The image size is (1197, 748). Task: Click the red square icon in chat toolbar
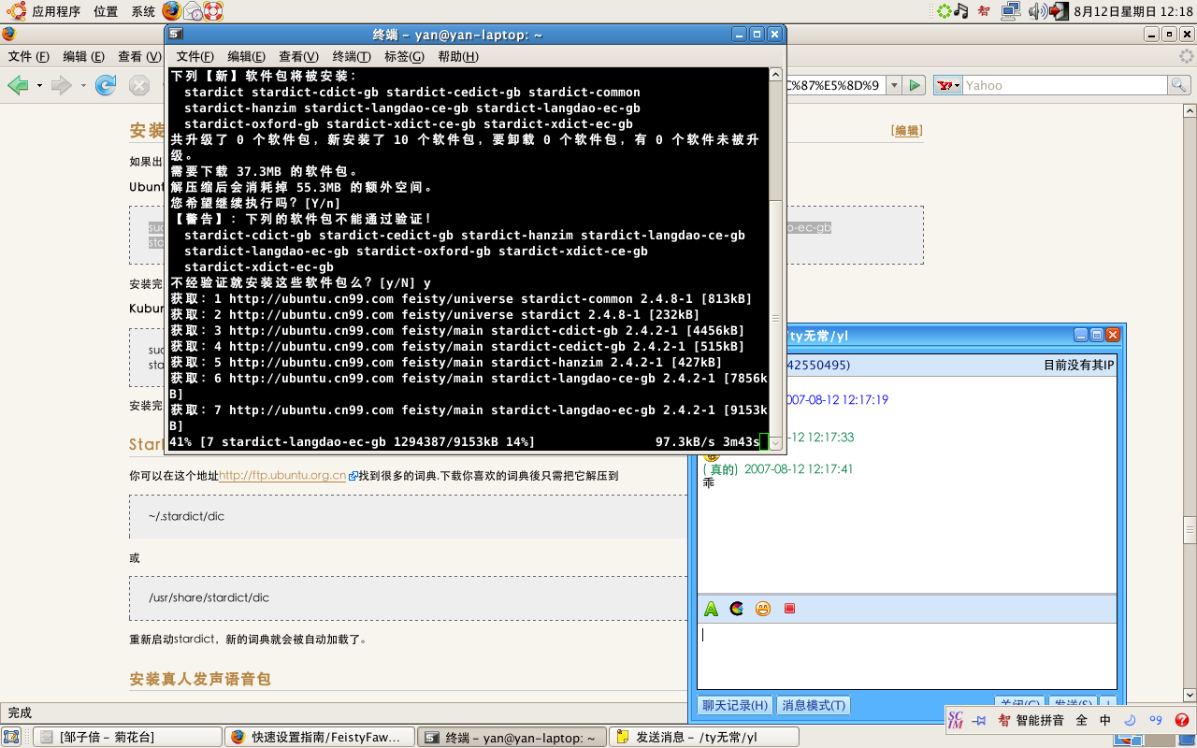[x=789, y=609]
